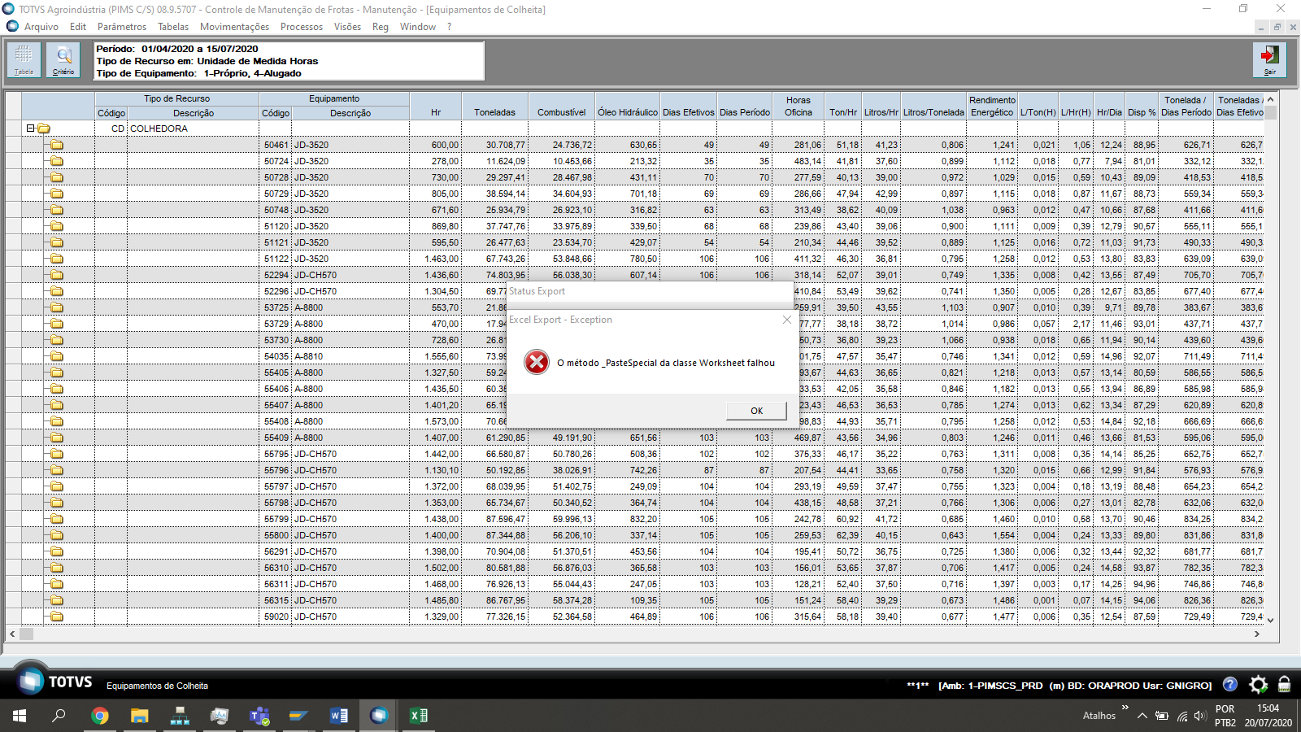Click the horizontal scrollbar left arrow
Image resolution: width=1301 pixels, height=732 pixels.
12,634
